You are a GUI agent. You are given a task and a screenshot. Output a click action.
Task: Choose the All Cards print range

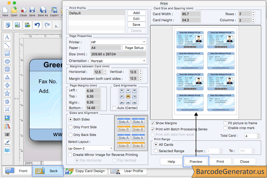156,144
